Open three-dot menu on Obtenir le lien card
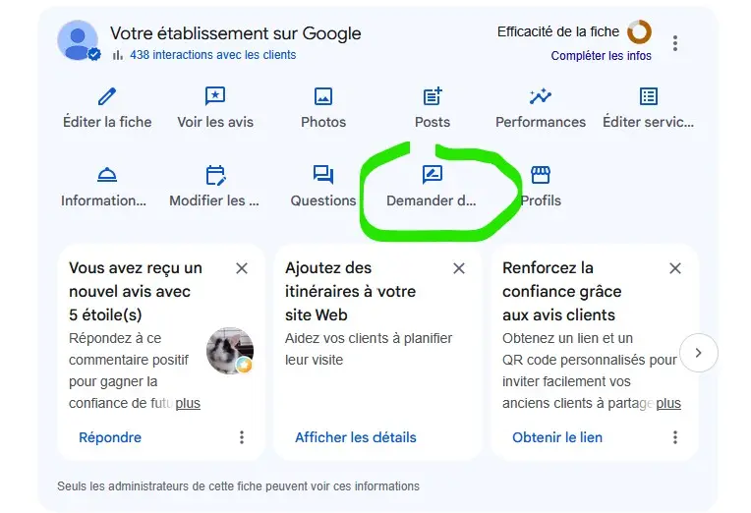This screenshot has height=513, width=751. 675,437
